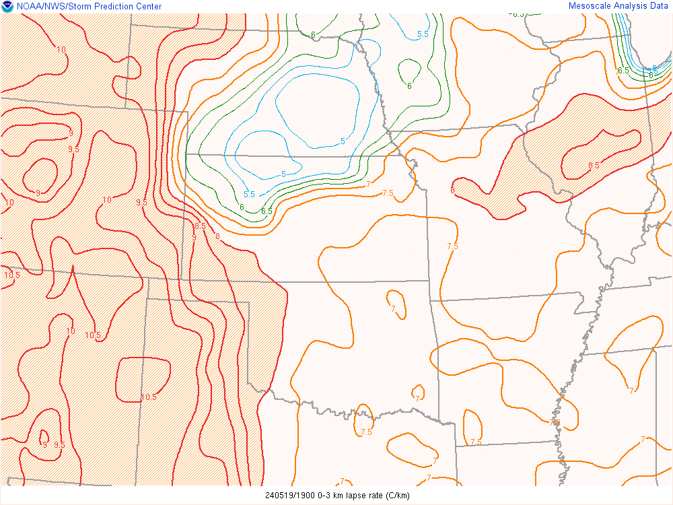This screenshot has height=505, width=673.
Task: Click the red 10 label near the top-left corner
Action: pos(61,50)
